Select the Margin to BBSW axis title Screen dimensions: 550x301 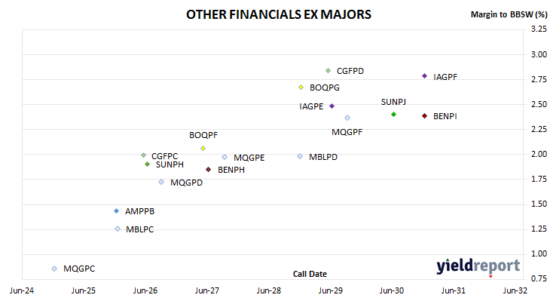(509, 14)
